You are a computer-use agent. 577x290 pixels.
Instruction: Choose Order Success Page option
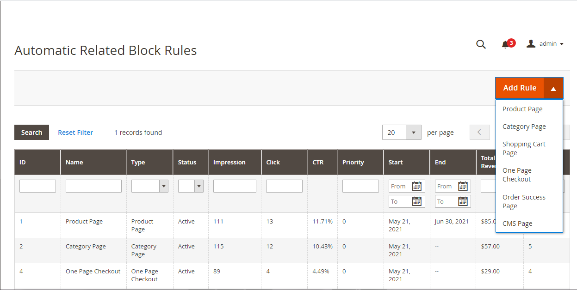pos(524,201)
